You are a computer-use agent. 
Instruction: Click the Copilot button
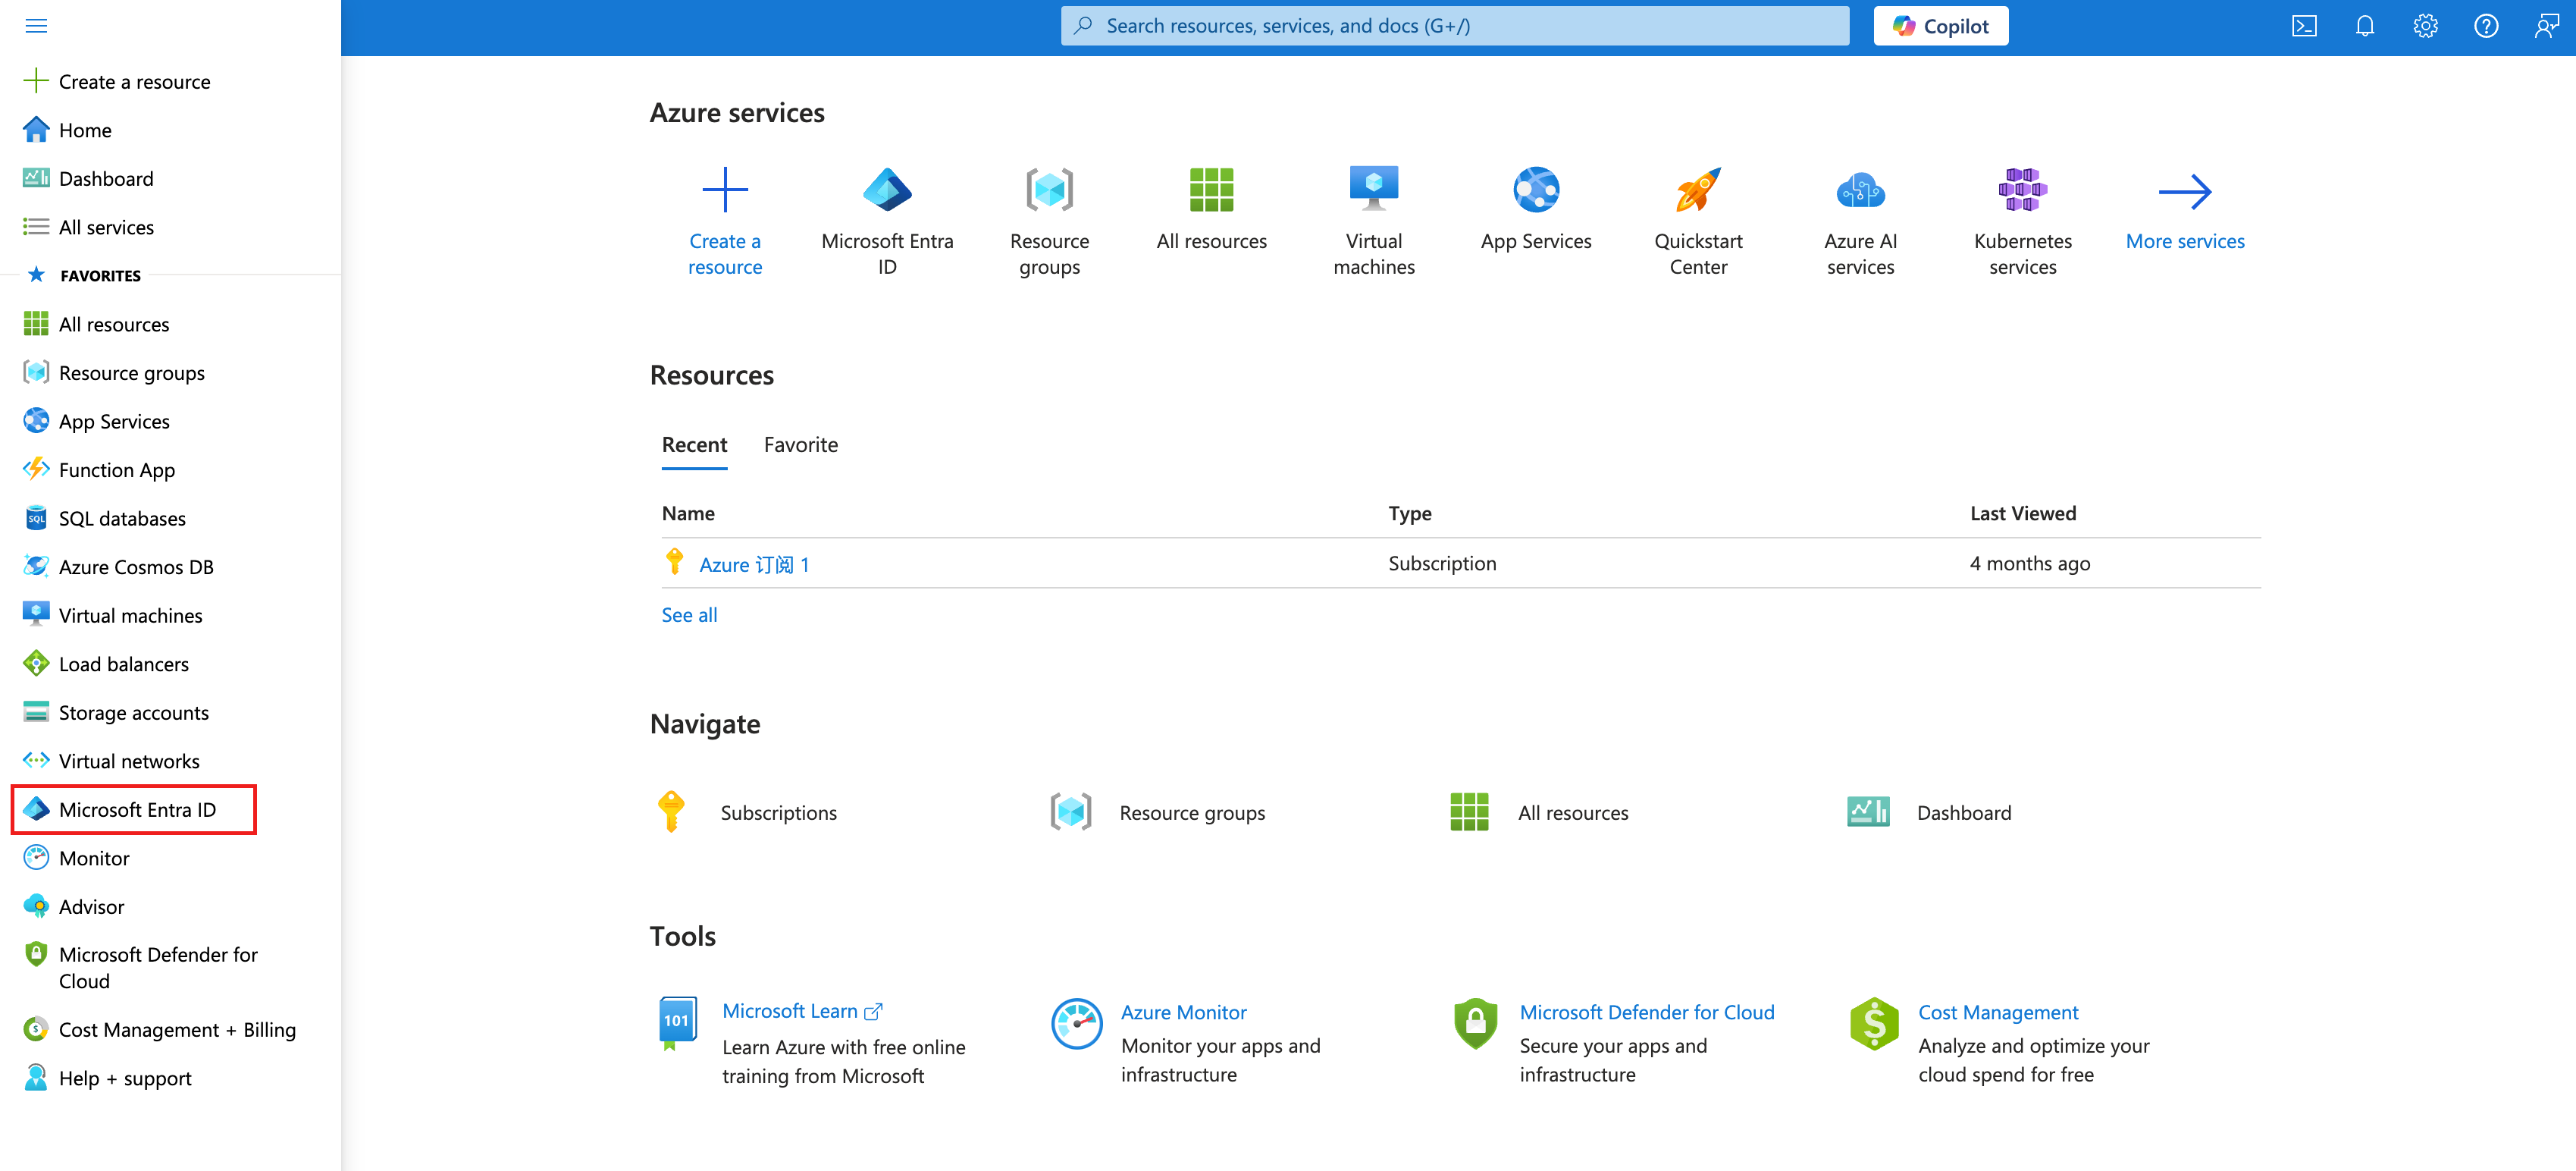click(x=1941, y=26)
